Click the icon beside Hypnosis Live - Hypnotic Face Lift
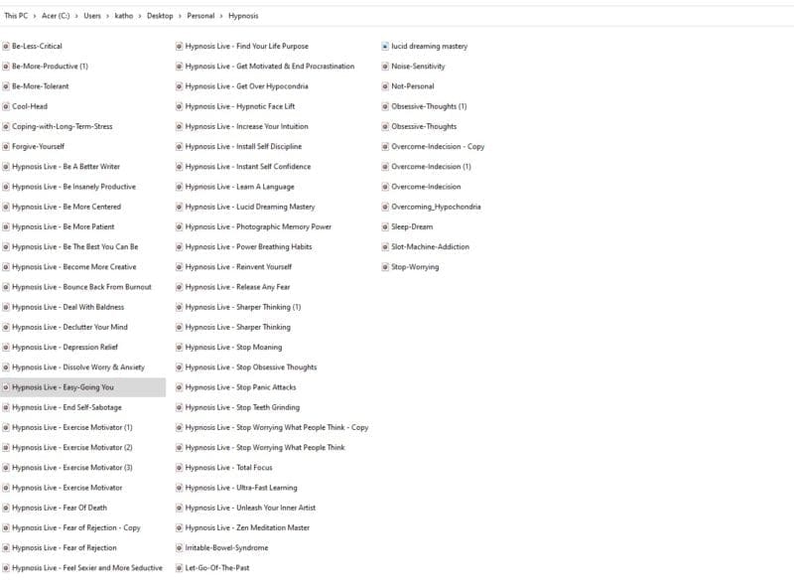The width and height of the screenshot is (794, 588). (179, 106)
